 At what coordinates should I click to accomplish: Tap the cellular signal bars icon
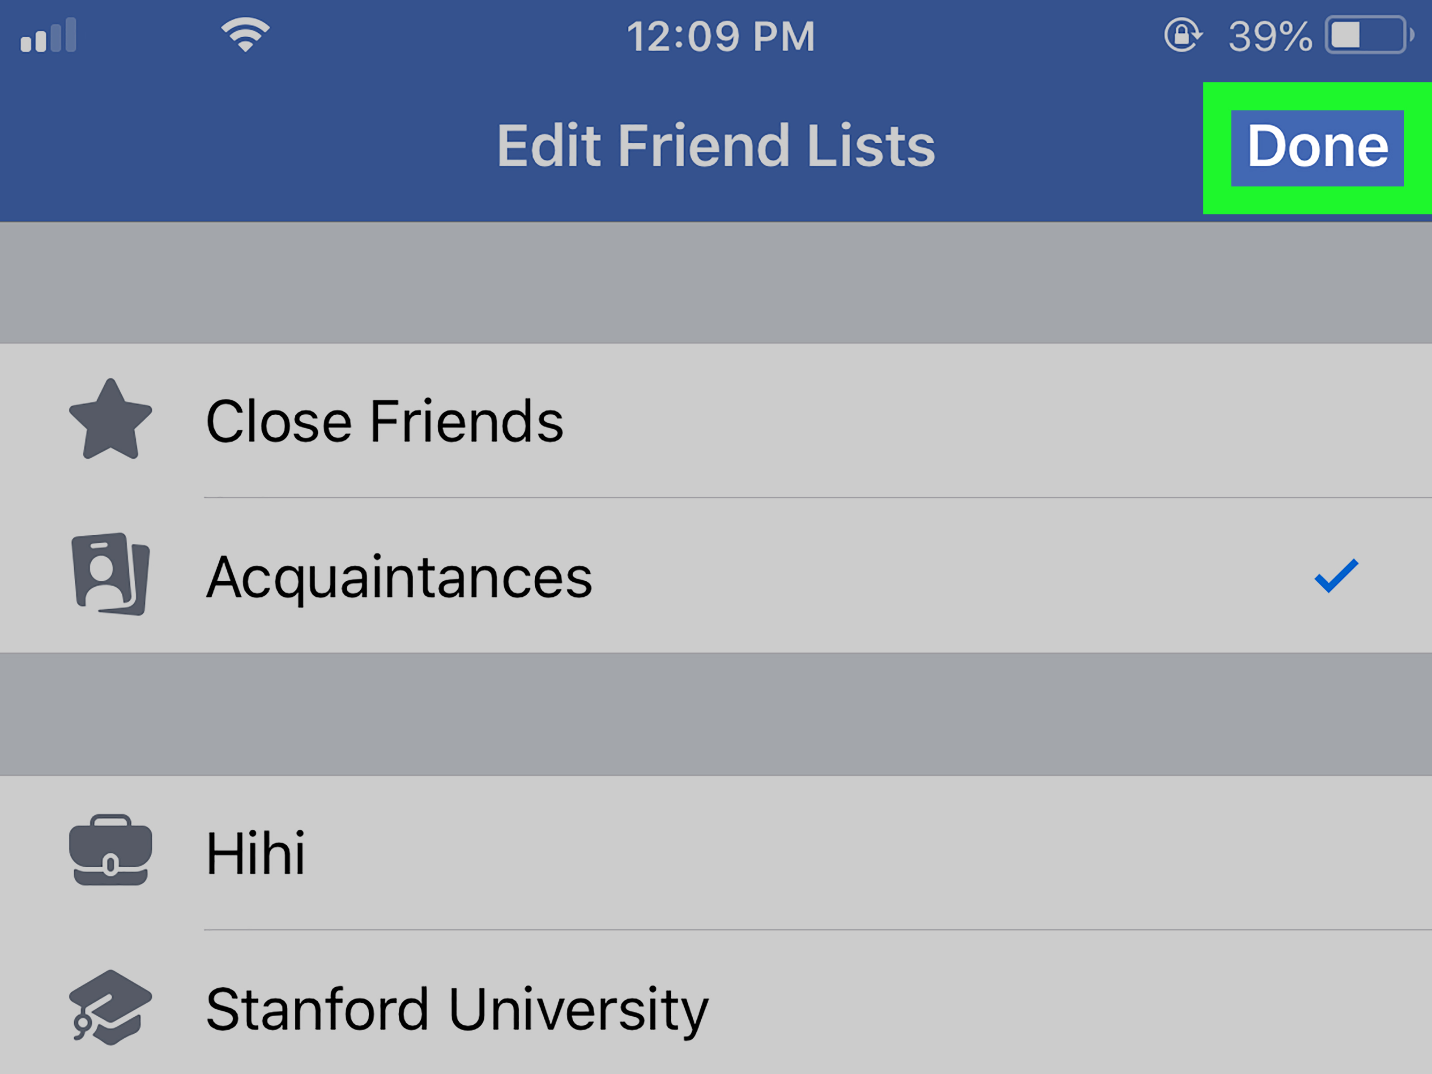[48, 35]
